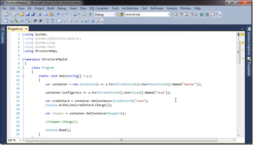Increase line indent using the toolbar icon
The width and height of the screenshot is (253, 145).
coord(40,21)
